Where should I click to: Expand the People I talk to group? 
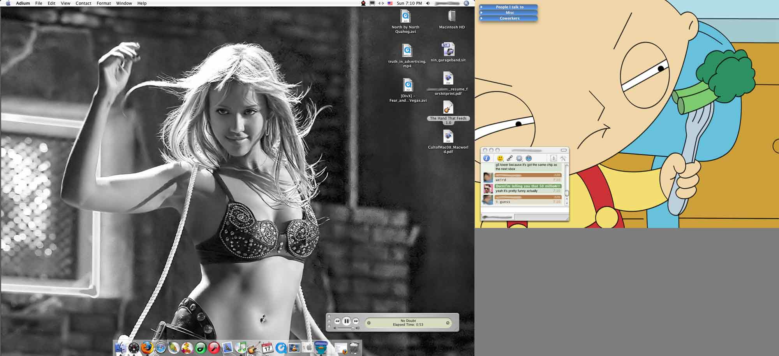click(508, 7)
